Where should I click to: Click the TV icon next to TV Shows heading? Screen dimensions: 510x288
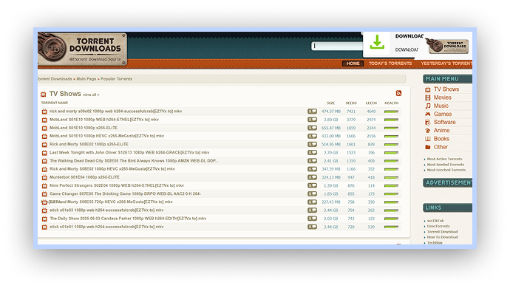click(44, 95)
